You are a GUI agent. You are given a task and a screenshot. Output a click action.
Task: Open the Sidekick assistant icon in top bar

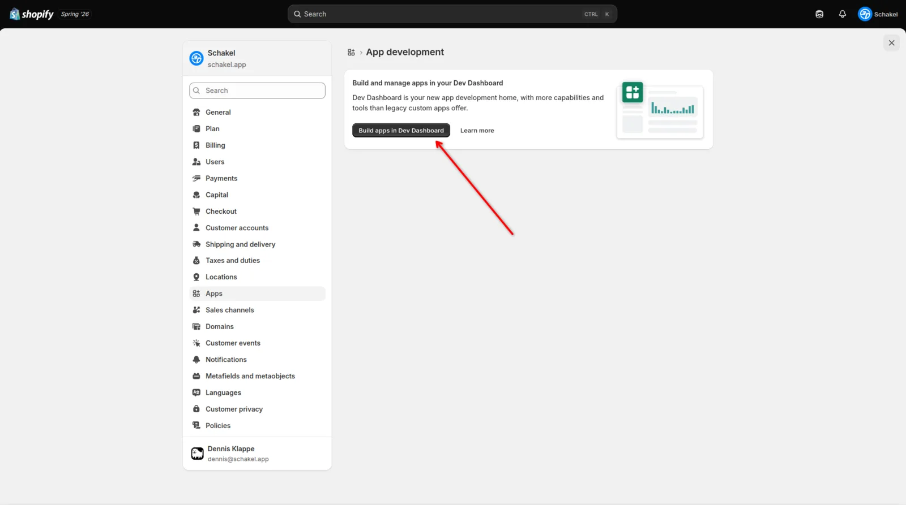tap(819, 14)
